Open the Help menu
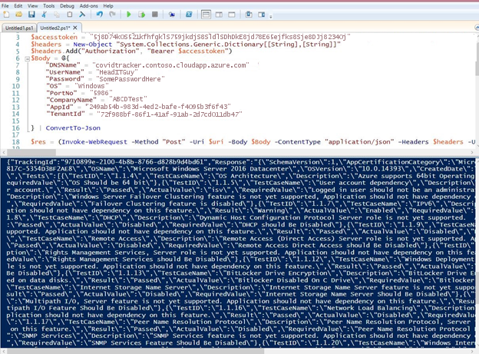 tap(108, 6)
